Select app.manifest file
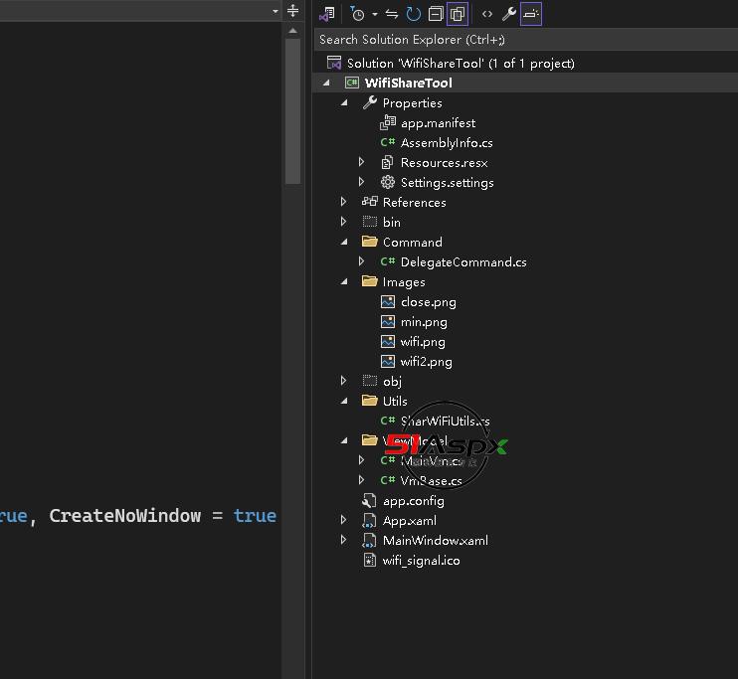This screenshot has height=679, width=738. 439,123
